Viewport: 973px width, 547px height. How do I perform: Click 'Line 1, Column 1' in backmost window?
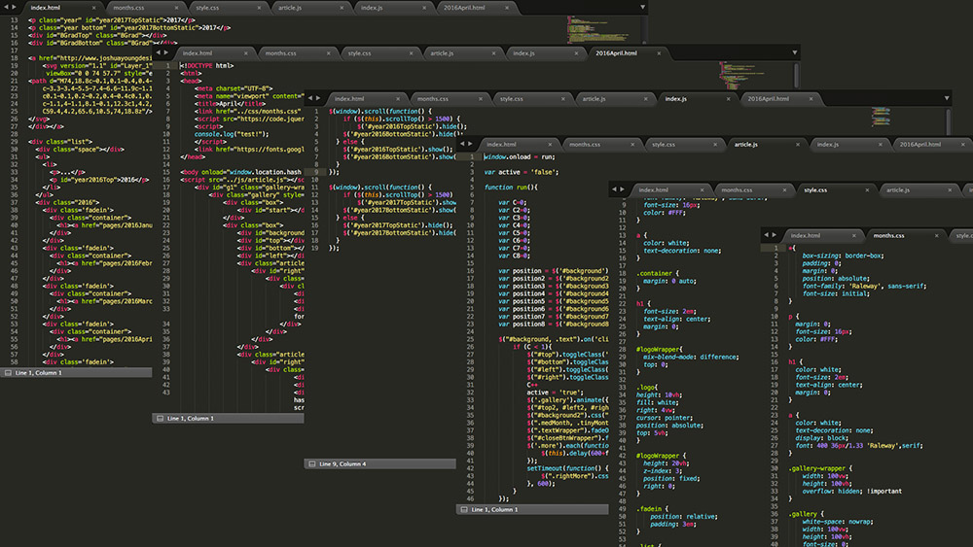[39, 373]
